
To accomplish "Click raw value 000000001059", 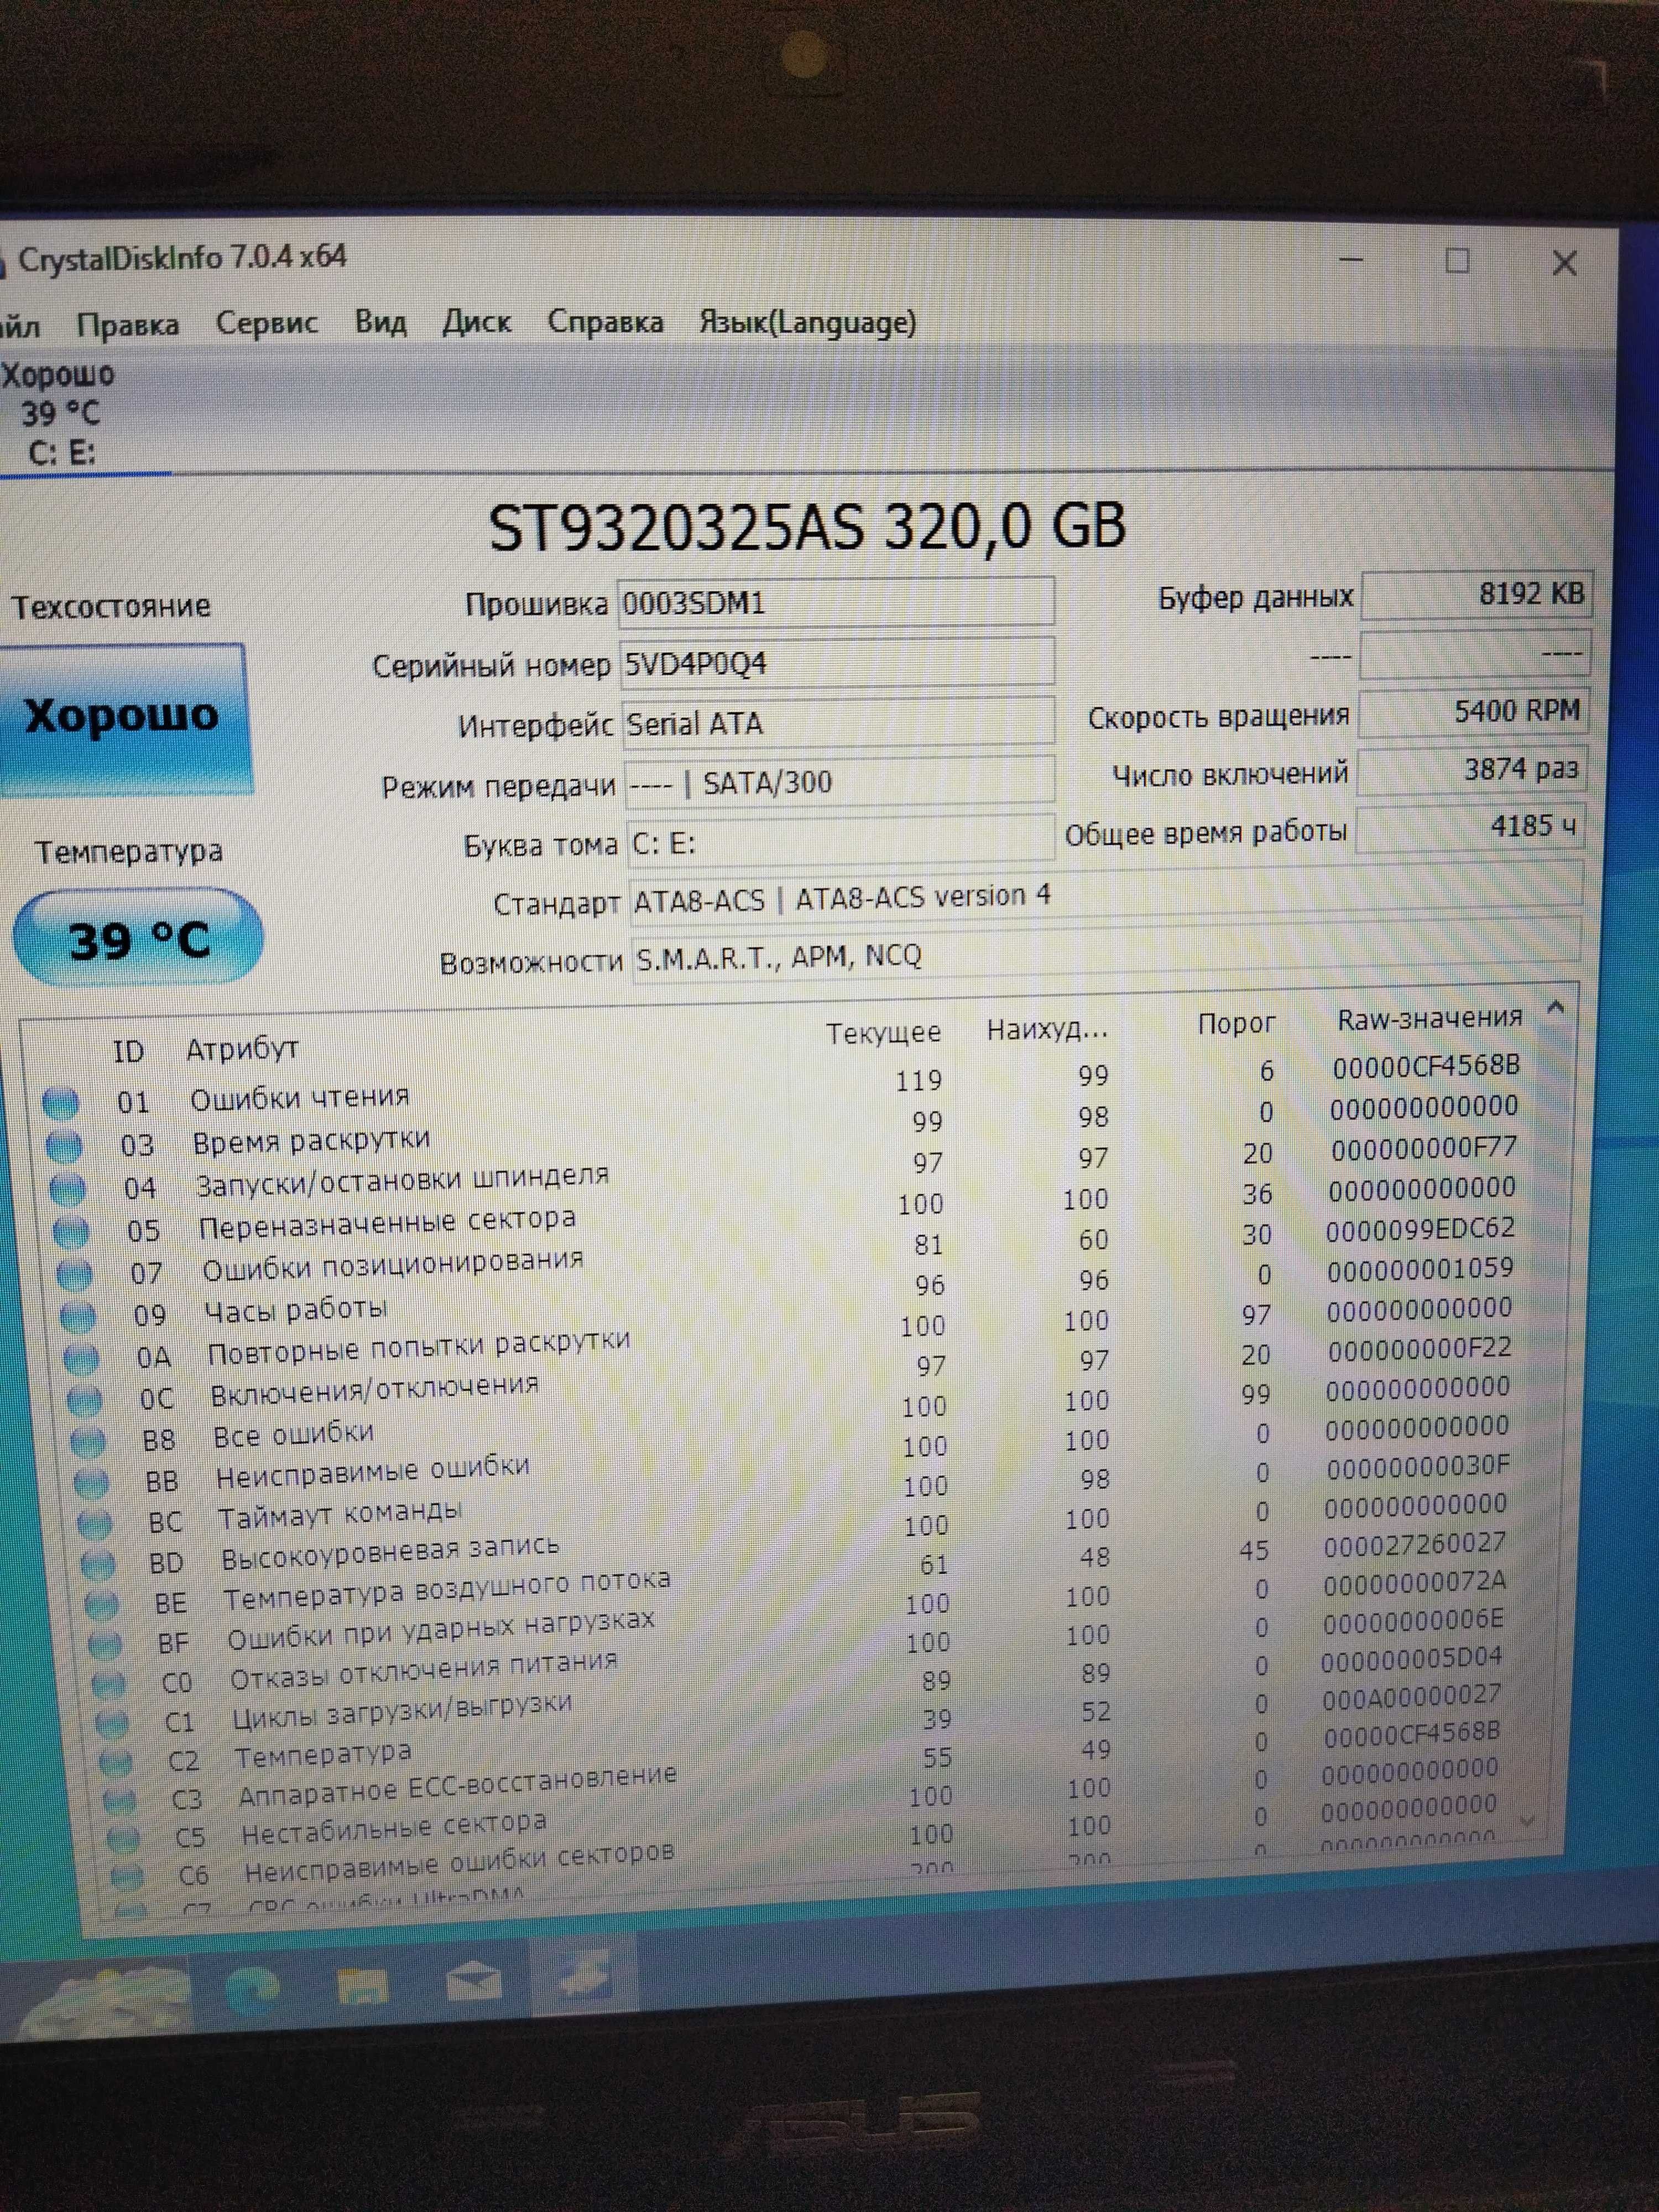I will tap(1421, 1269).
